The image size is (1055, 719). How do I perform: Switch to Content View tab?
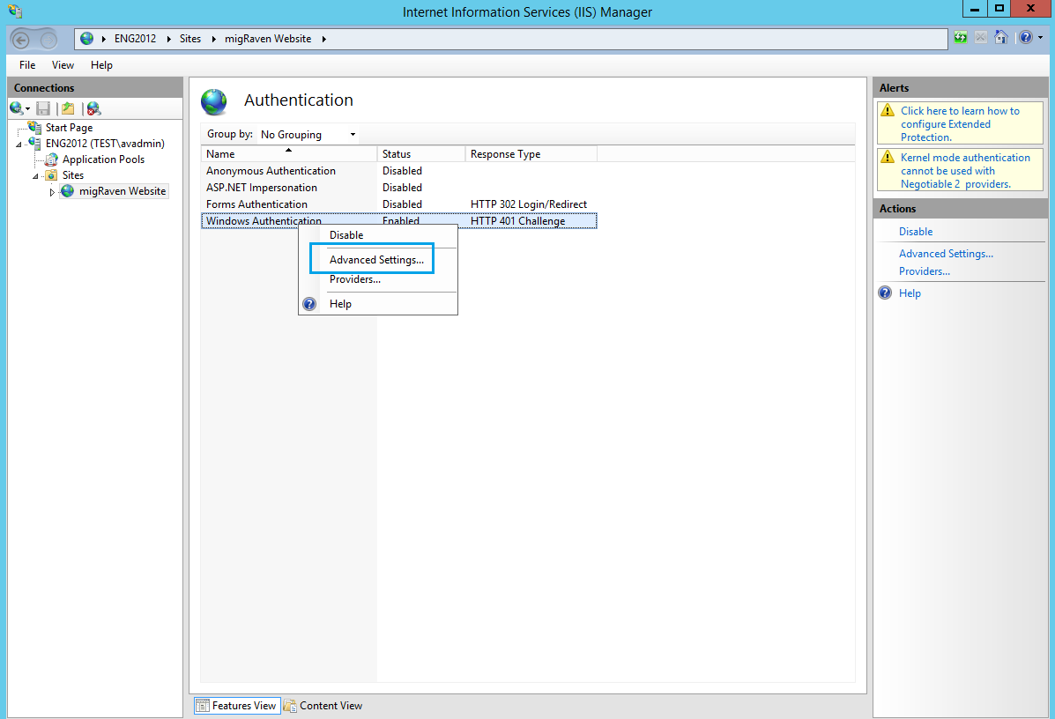tap(323, 706)
